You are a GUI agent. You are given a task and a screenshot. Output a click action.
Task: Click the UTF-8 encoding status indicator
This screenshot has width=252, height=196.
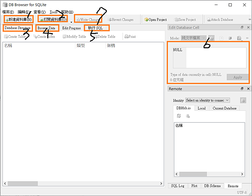242,193
